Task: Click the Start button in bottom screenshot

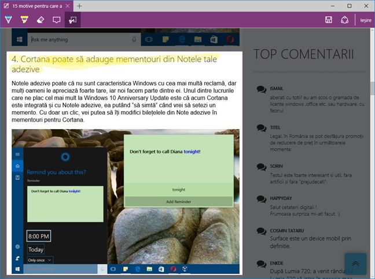Action: 17,269
